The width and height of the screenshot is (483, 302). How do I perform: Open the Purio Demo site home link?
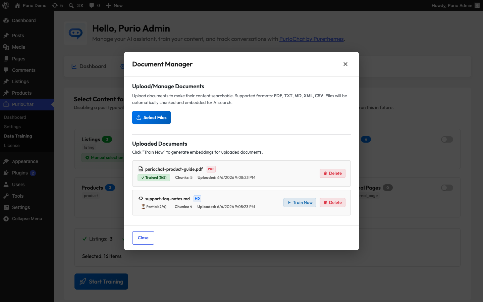pos(31,5)
